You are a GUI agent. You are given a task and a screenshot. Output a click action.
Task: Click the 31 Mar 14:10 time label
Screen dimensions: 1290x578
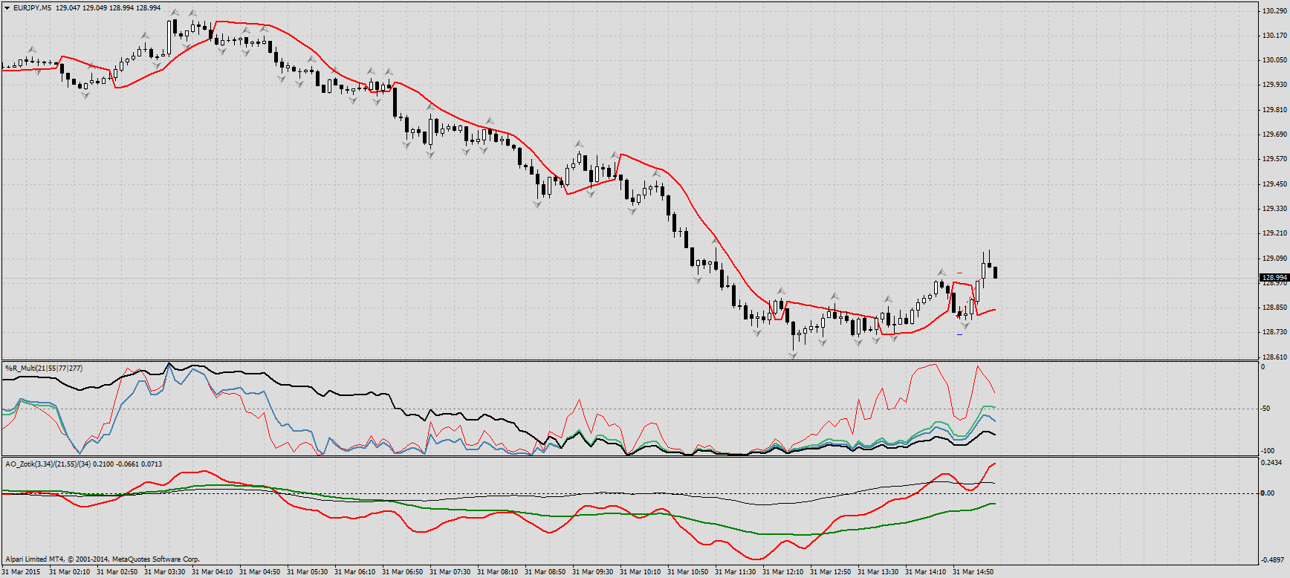(926, 572)
